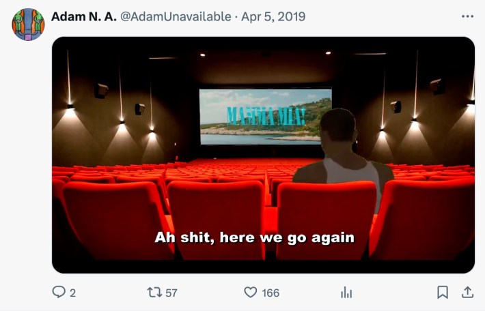Open the three-dot more options menu
The width and height of the screenshot is (485, 311).
(467, 16)
